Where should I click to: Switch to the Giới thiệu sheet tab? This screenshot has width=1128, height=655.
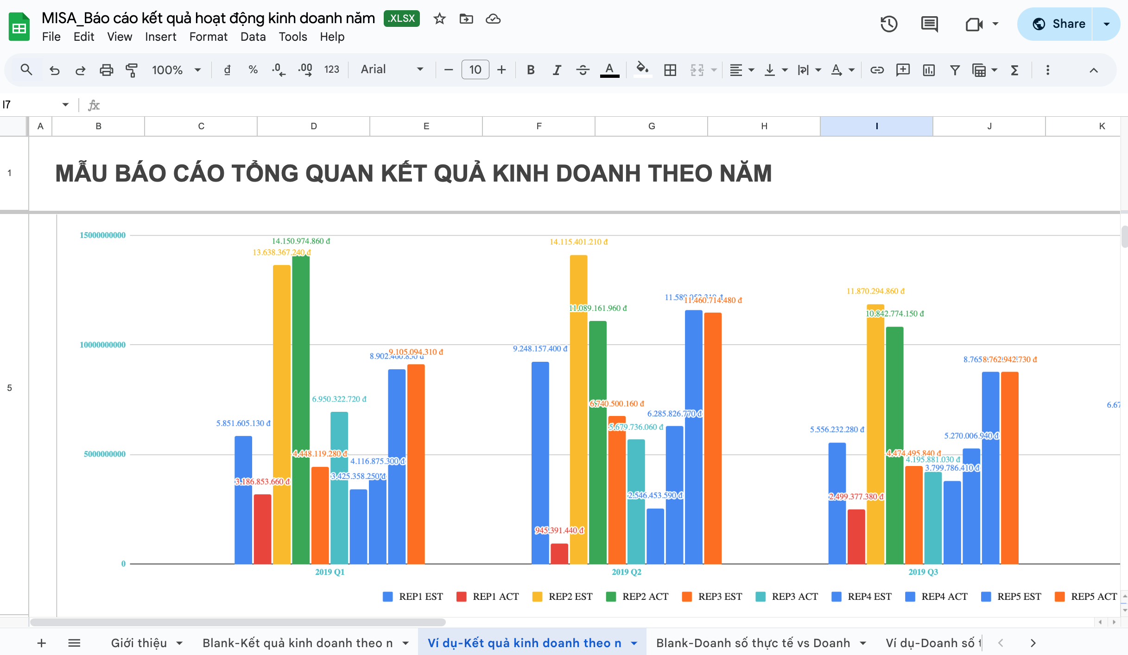pyautogui.click(x=139, y=642)
